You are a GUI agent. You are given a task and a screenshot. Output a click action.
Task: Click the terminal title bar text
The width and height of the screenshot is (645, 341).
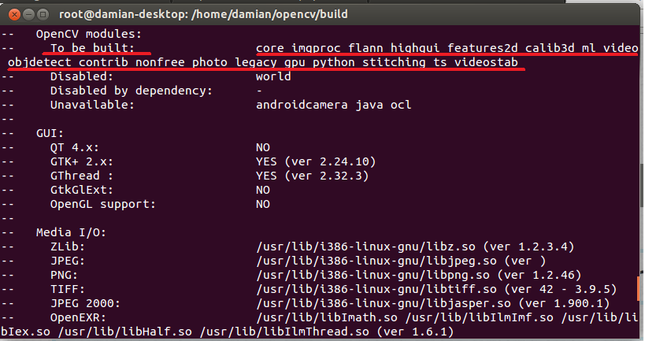click(203, 14)
